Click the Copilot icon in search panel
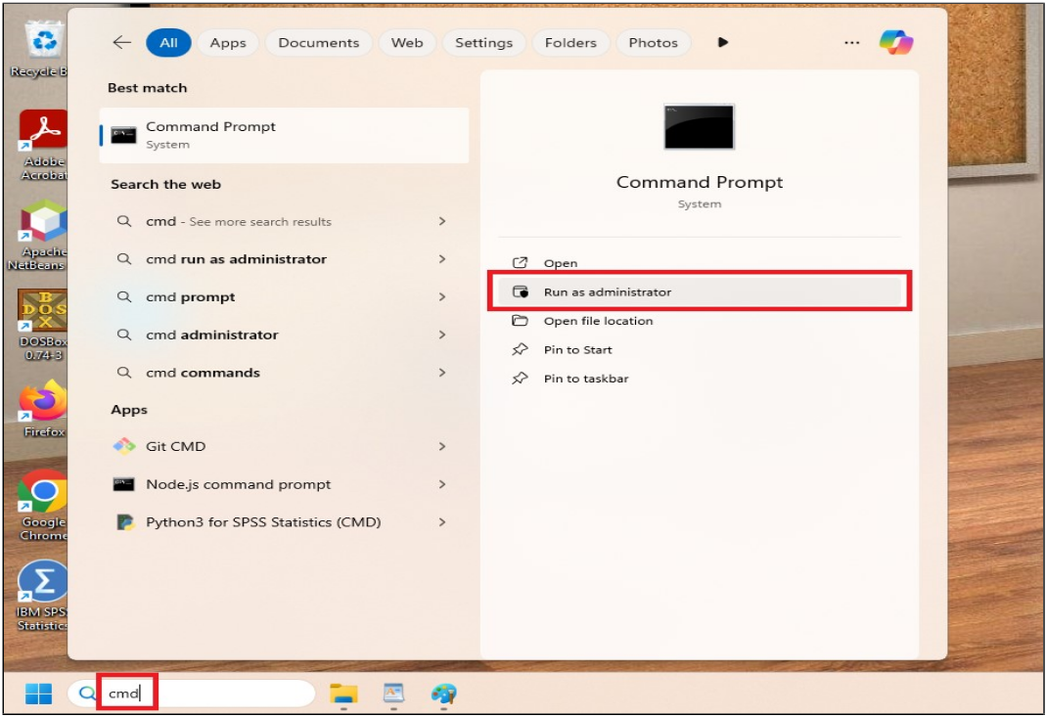The image size is (1046, 717). point(895,42)
